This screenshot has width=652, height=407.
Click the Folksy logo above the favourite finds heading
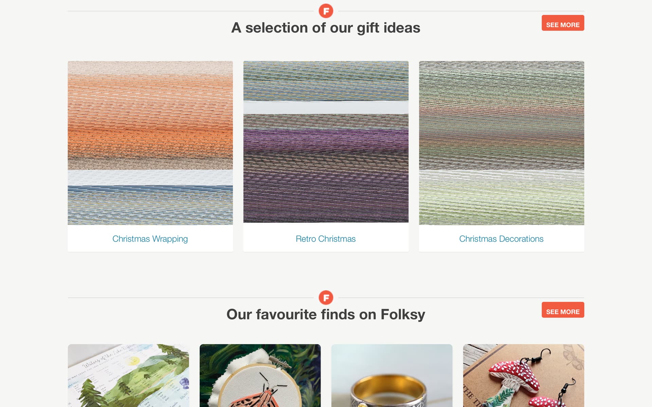pos(326,297)
